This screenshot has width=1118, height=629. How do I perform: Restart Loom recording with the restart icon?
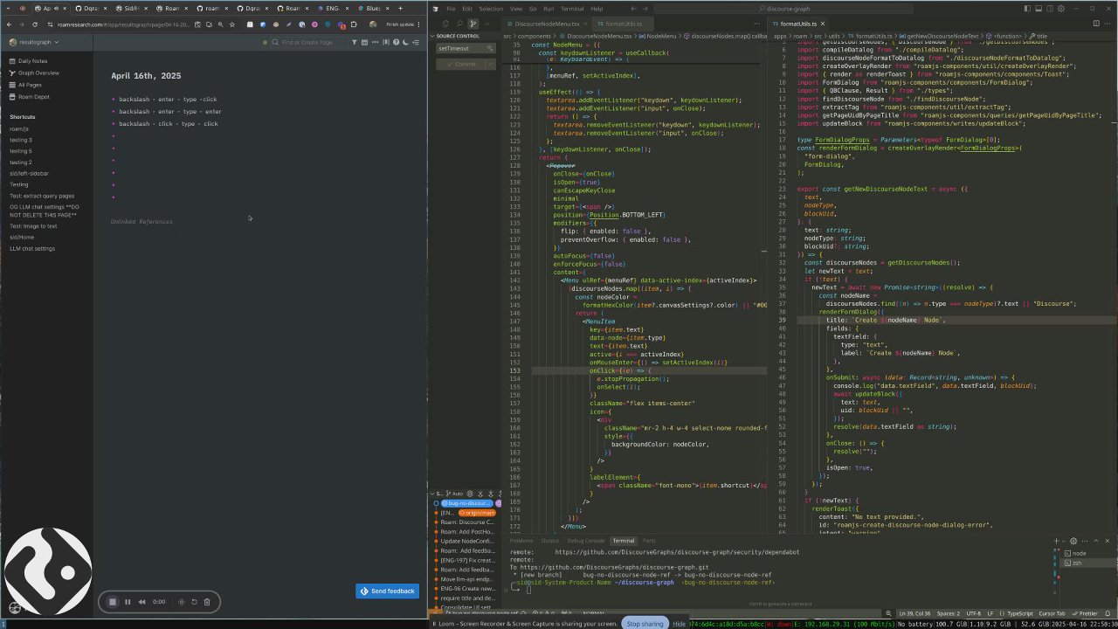[194, 602]
